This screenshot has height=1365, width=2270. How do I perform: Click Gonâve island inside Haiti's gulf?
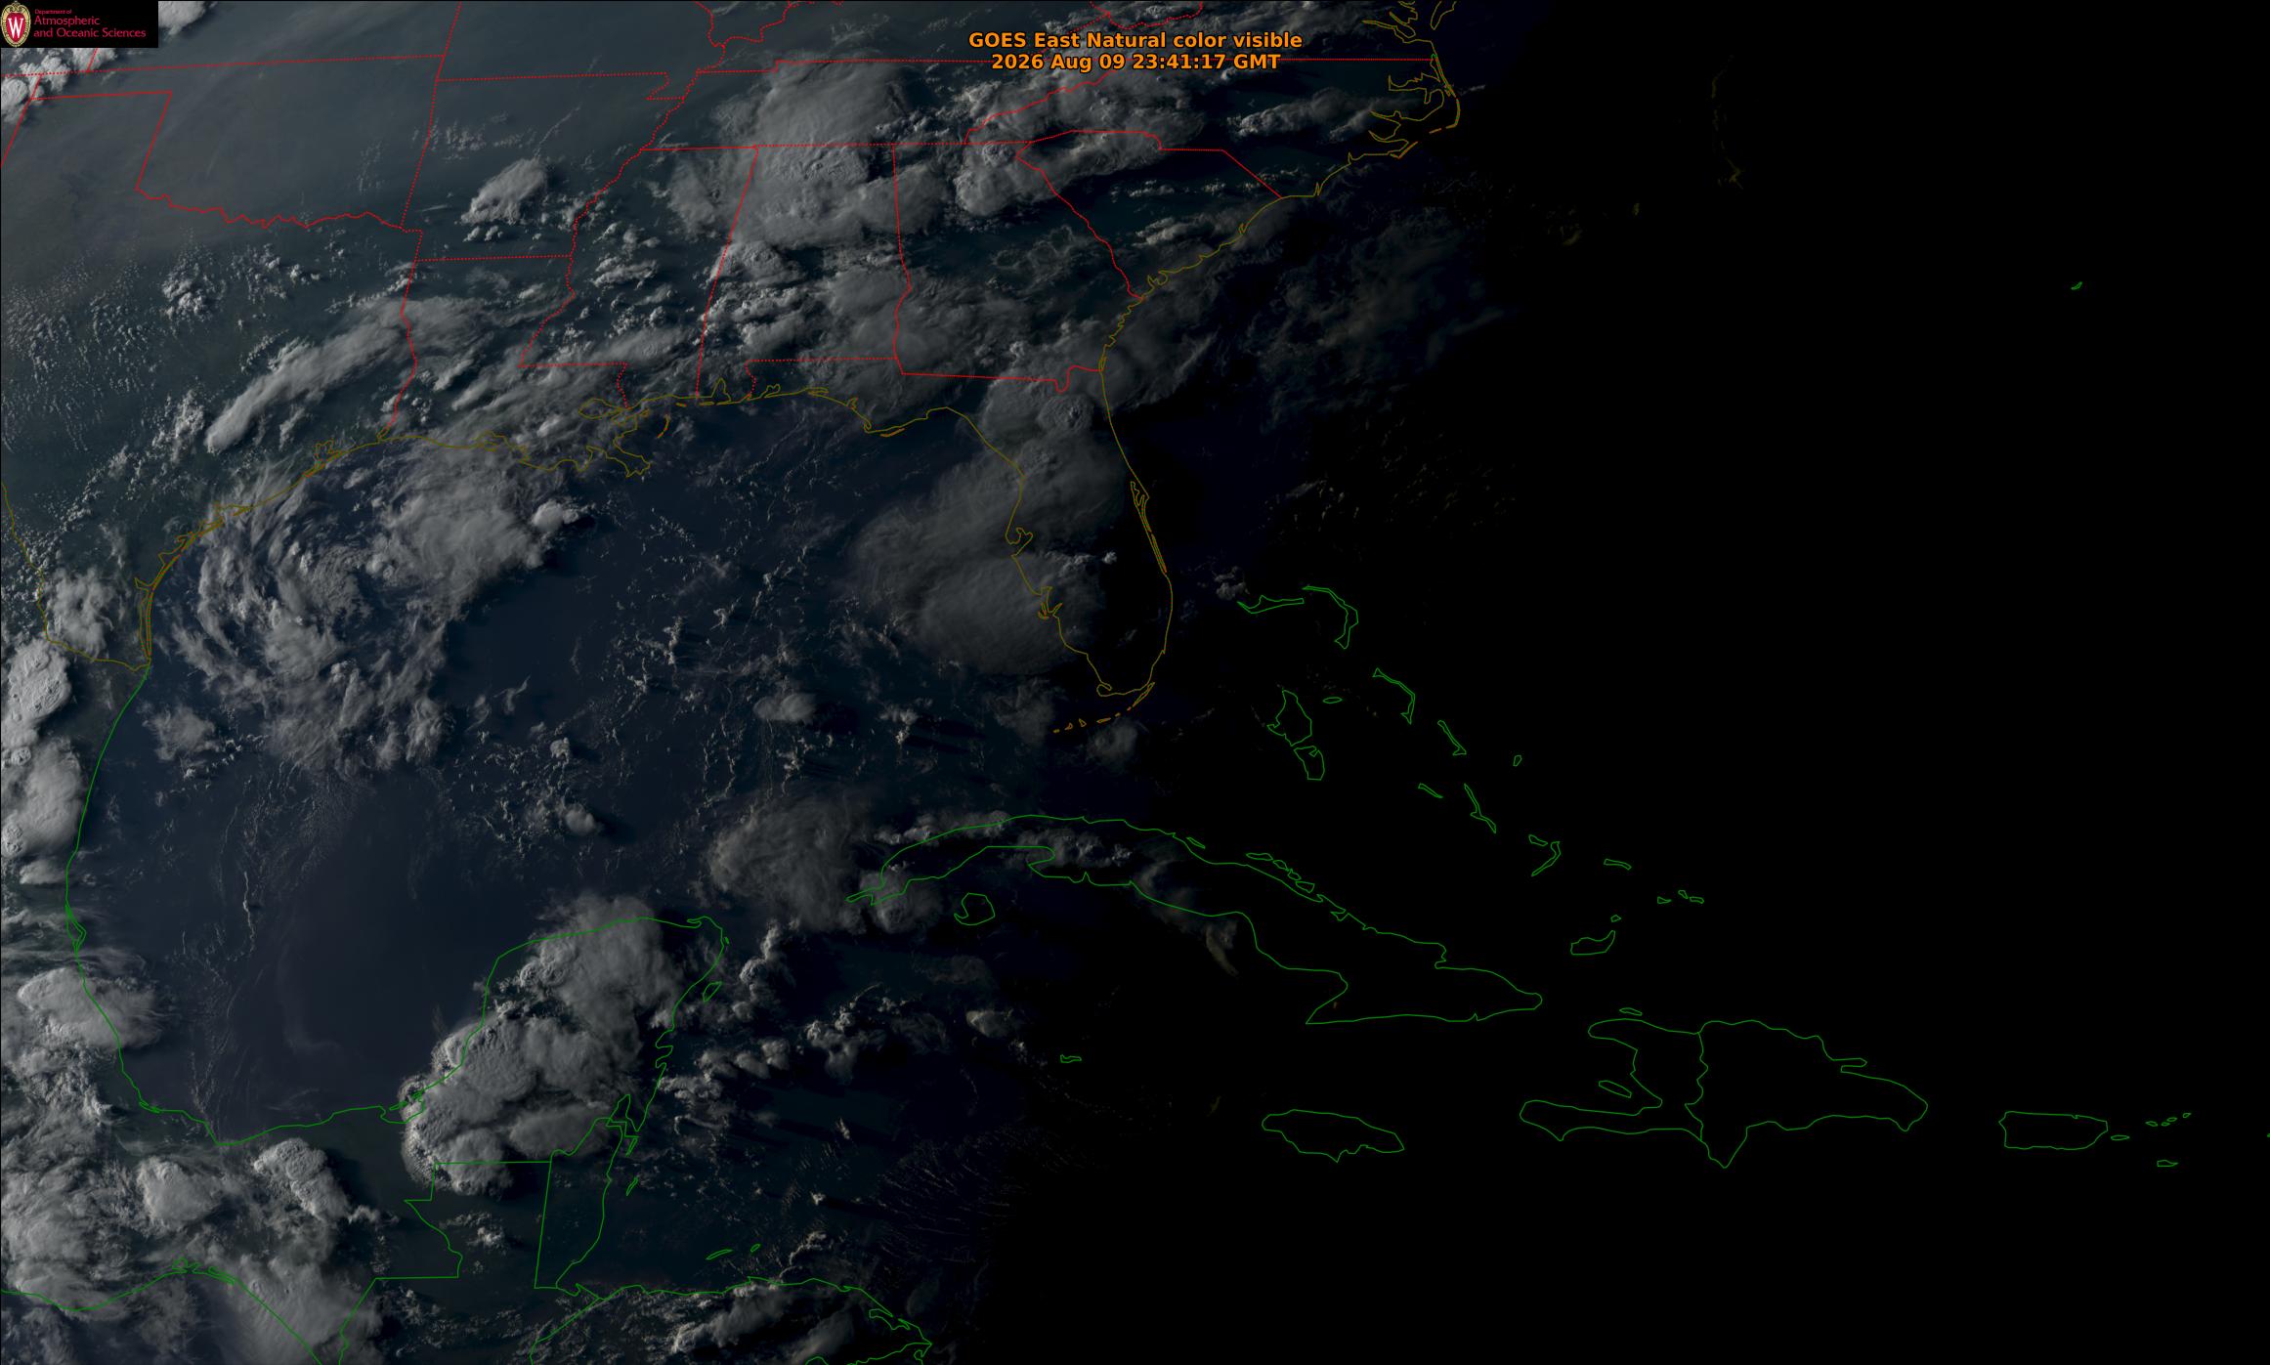coord(1615,1089)
